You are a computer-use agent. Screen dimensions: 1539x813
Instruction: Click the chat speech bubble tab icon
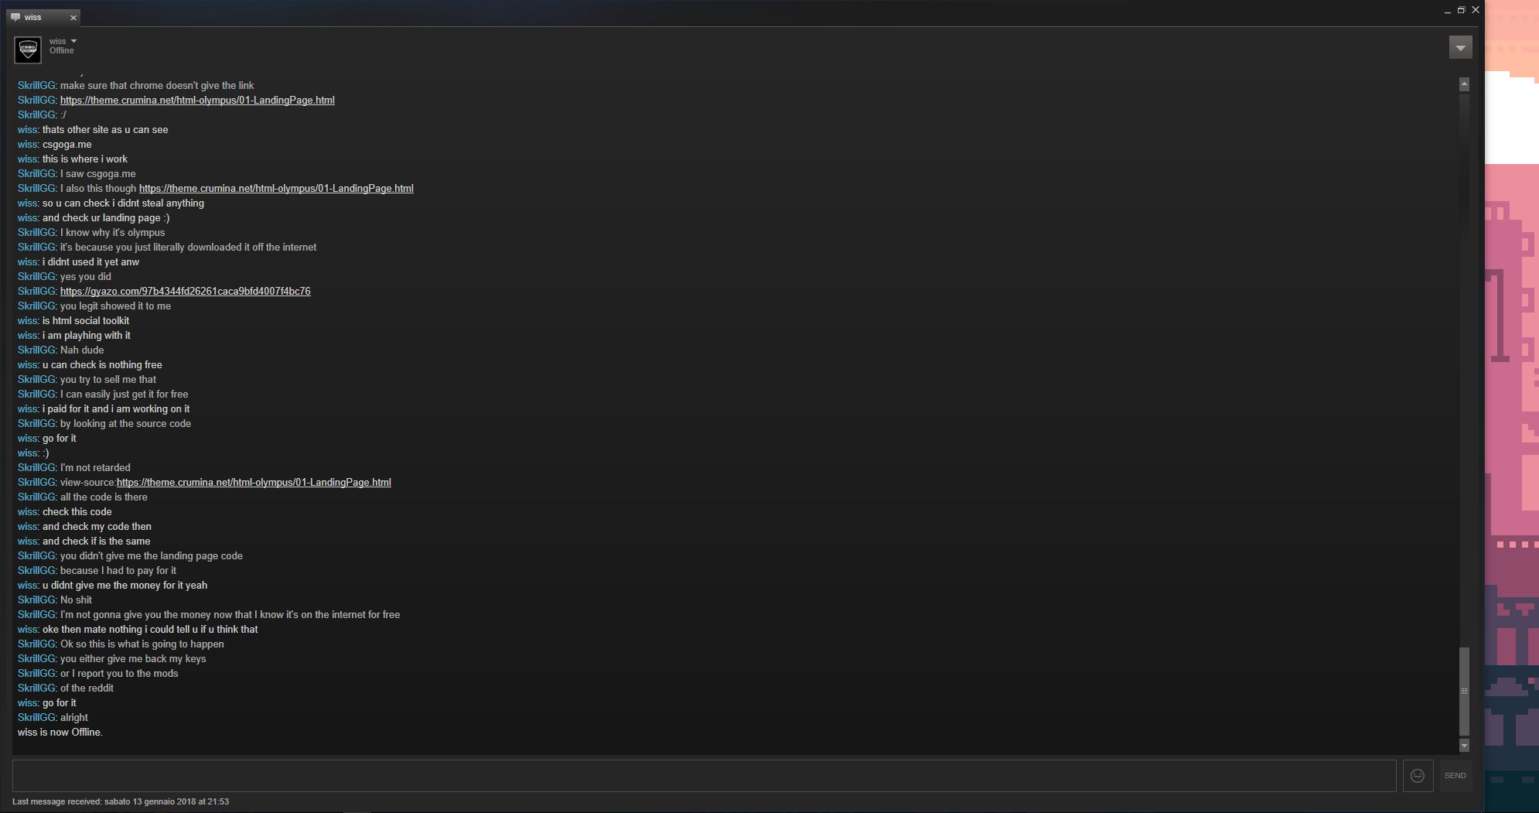coord(15,17)
